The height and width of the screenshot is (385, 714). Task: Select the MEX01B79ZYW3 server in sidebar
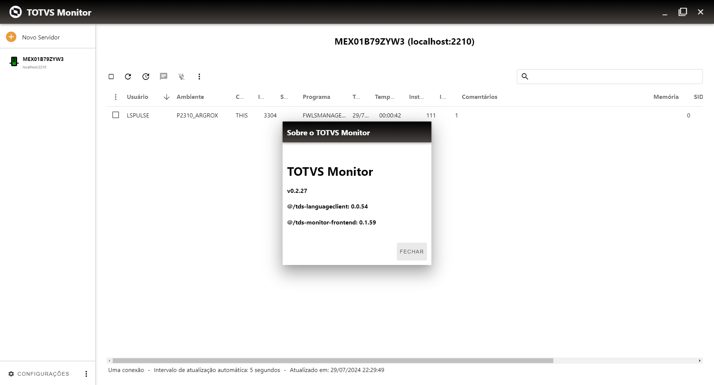click(x=48, y=62)
